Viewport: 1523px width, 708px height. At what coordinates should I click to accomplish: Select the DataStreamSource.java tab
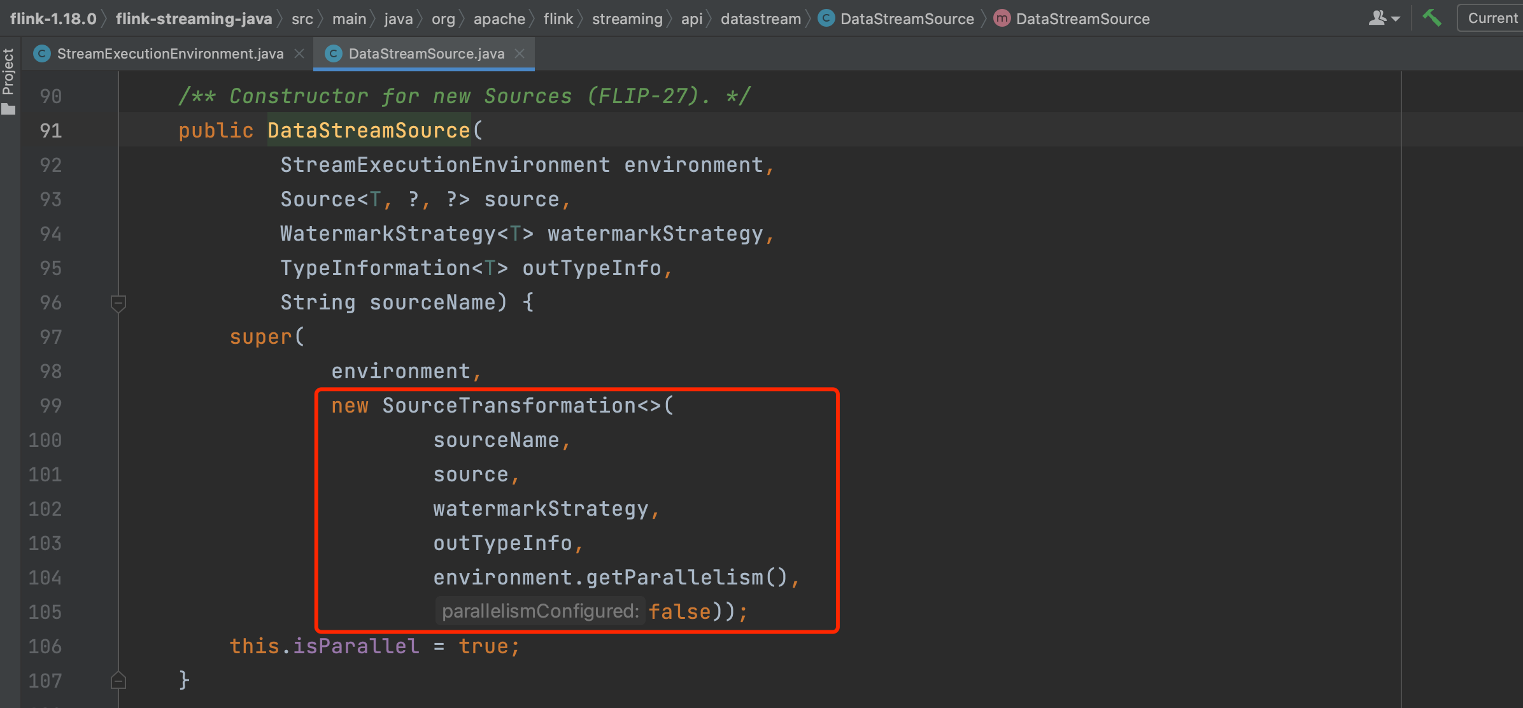[426, 54]
